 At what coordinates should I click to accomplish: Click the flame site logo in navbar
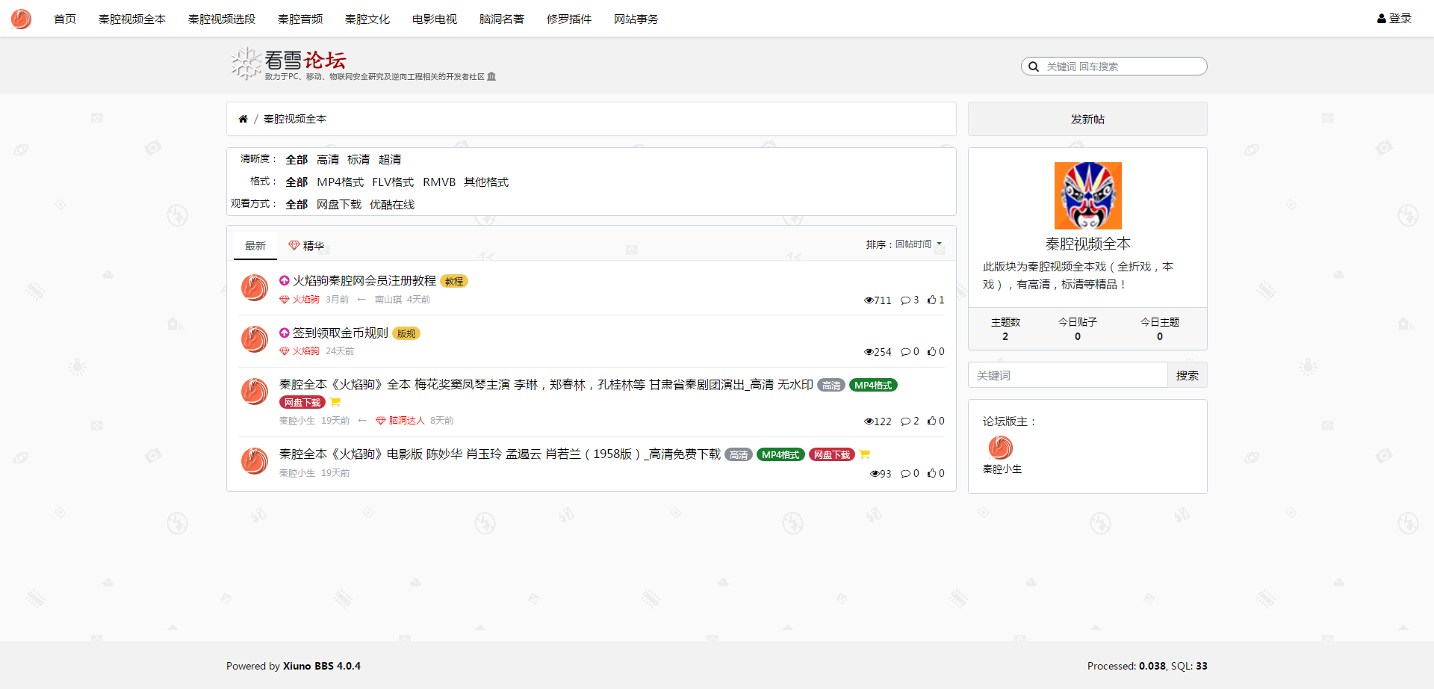[21, 19]
